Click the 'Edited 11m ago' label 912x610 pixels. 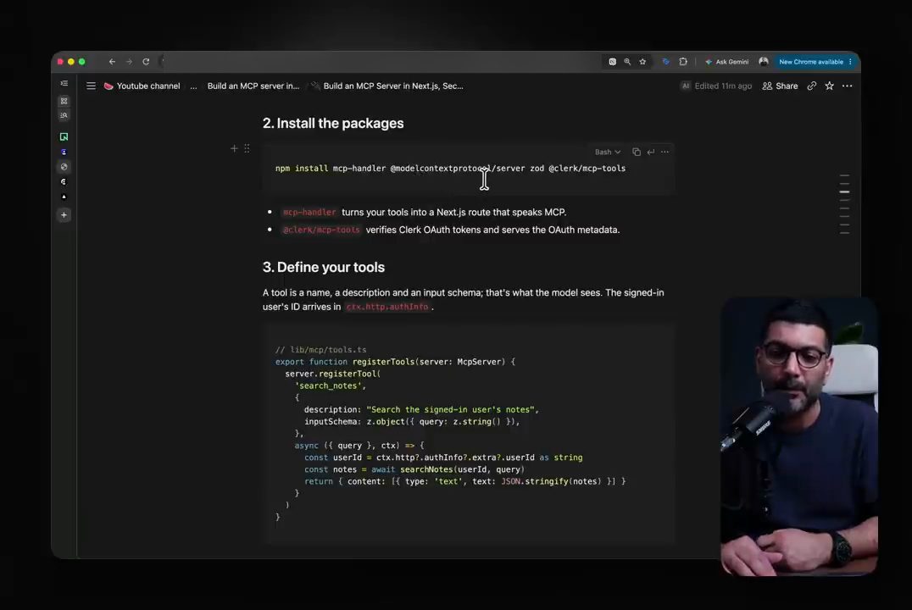(x=723, y=86)
